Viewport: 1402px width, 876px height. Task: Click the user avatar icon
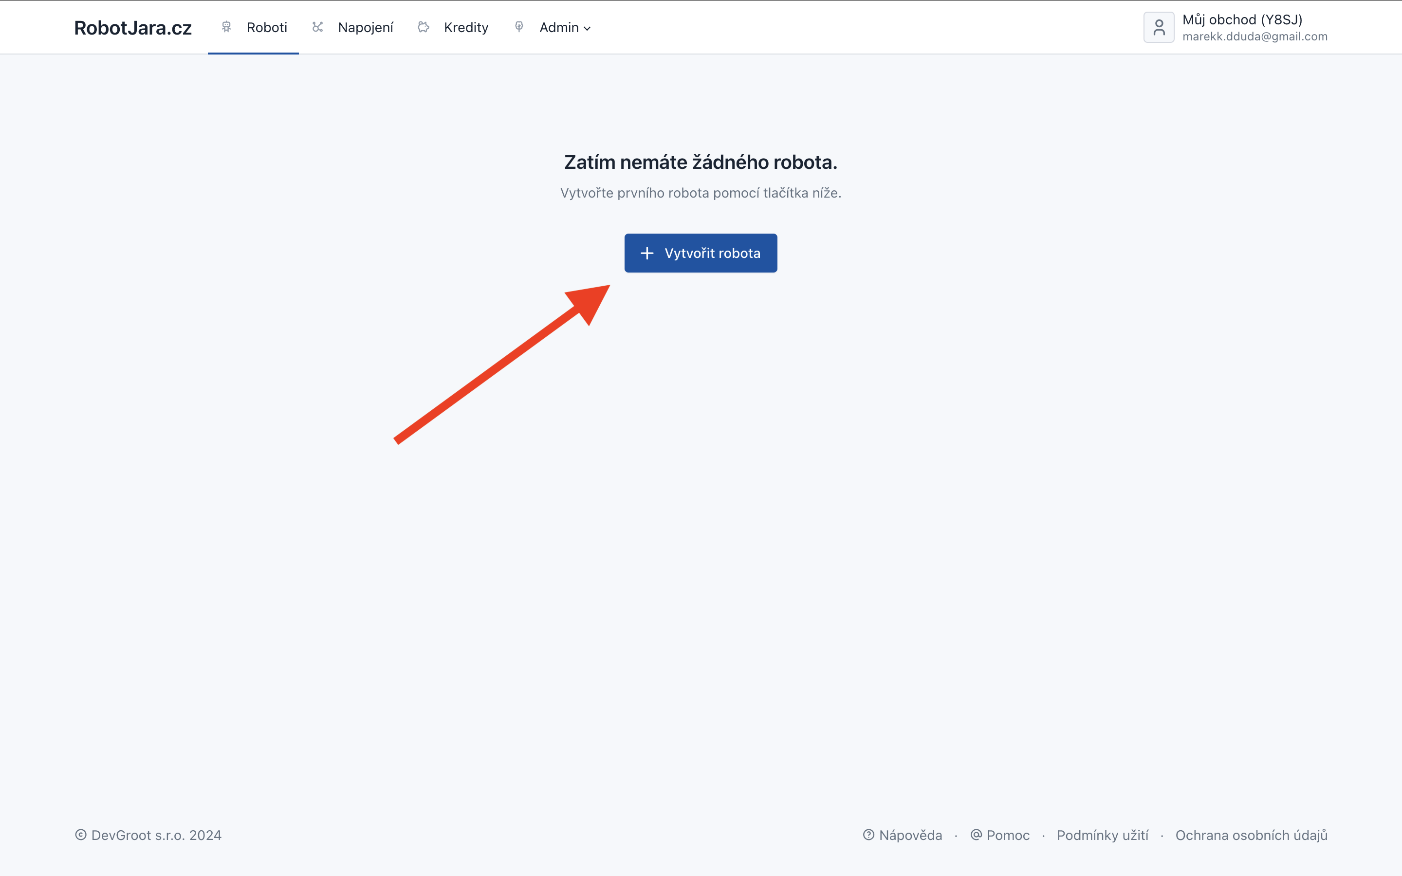pos(1159,27)
